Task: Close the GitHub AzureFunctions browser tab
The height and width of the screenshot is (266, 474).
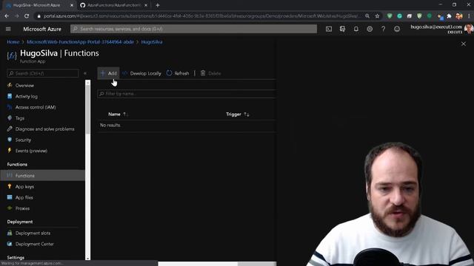Action: coord(146,5)
